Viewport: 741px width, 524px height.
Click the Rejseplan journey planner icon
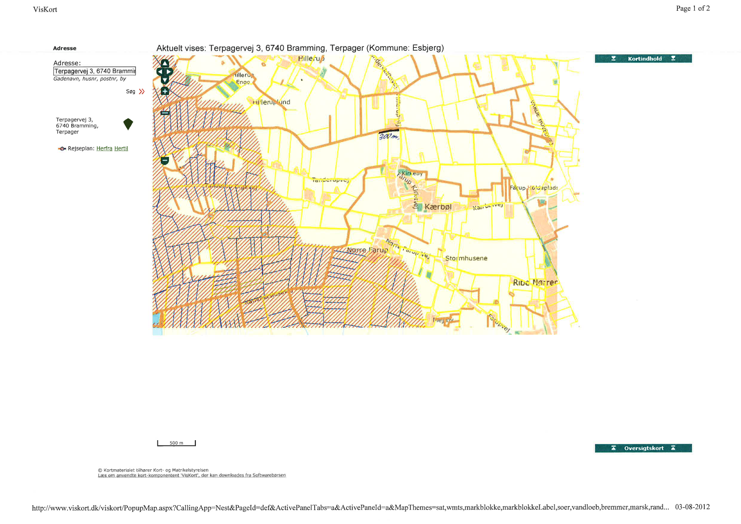tap(62, 149)
